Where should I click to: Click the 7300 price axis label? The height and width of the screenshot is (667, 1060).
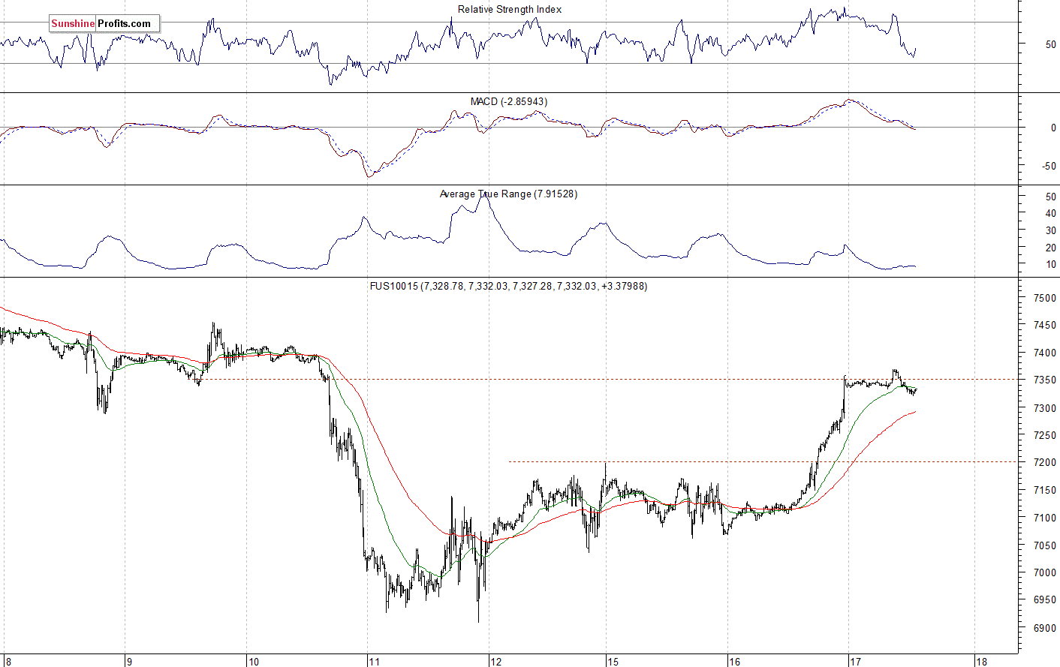tap(1045, 408)
